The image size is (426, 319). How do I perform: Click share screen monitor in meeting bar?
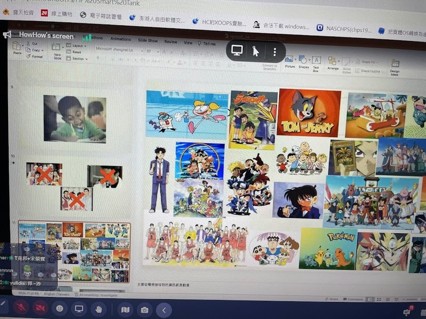pos(79,308)
